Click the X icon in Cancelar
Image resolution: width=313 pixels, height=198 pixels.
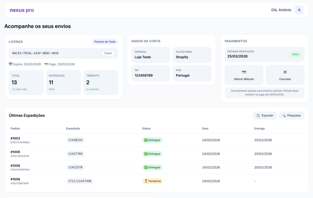[x=285, y=72]
